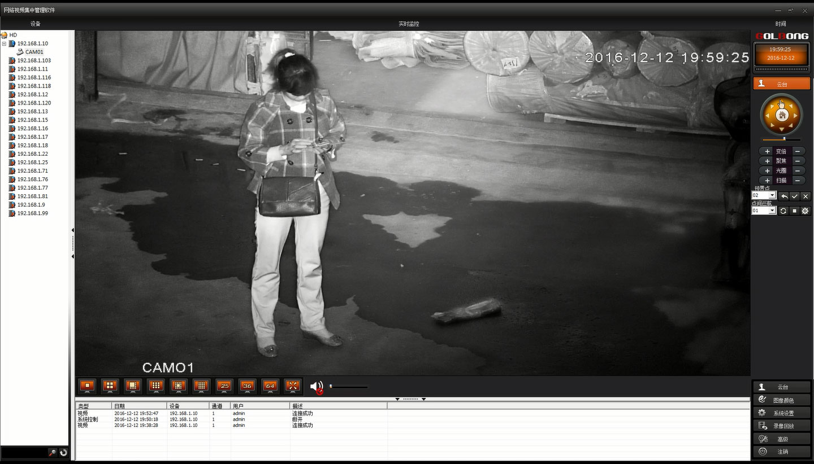The height and width of the screenshot is (464, 814).
Task: Open 系统设置 system settings
Action: point(782,413)
